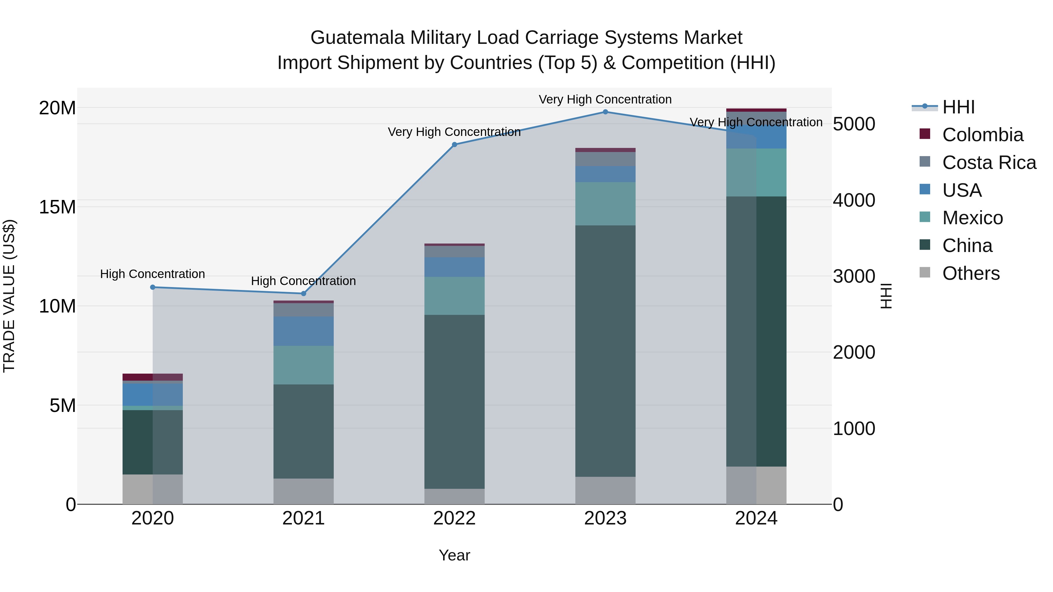Image resolution: width=1053 pixels, height=592 pixels.
Task: Select the Colombia segment of 2020 bar
Action: pos(153,377)
